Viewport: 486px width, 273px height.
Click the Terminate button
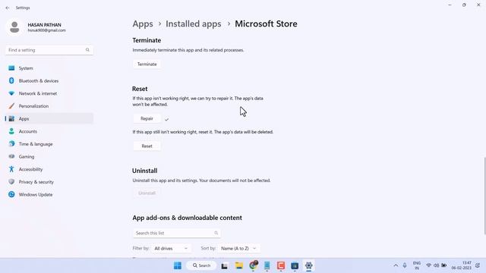tap(147, 64)
